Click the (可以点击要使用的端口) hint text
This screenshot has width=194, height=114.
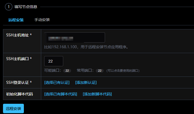coord(123,71)
